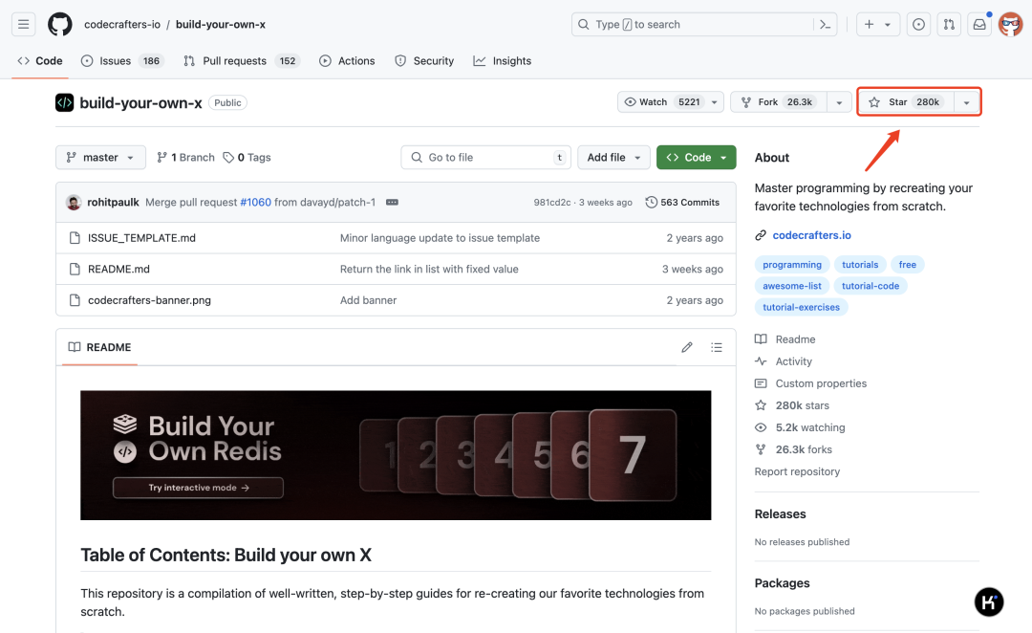Open README.md file
Screen dimensions: 1032x633
118,269
